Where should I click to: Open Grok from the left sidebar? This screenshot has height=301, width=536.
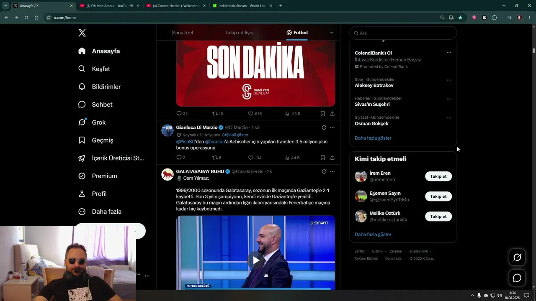(x=92, y=122)
